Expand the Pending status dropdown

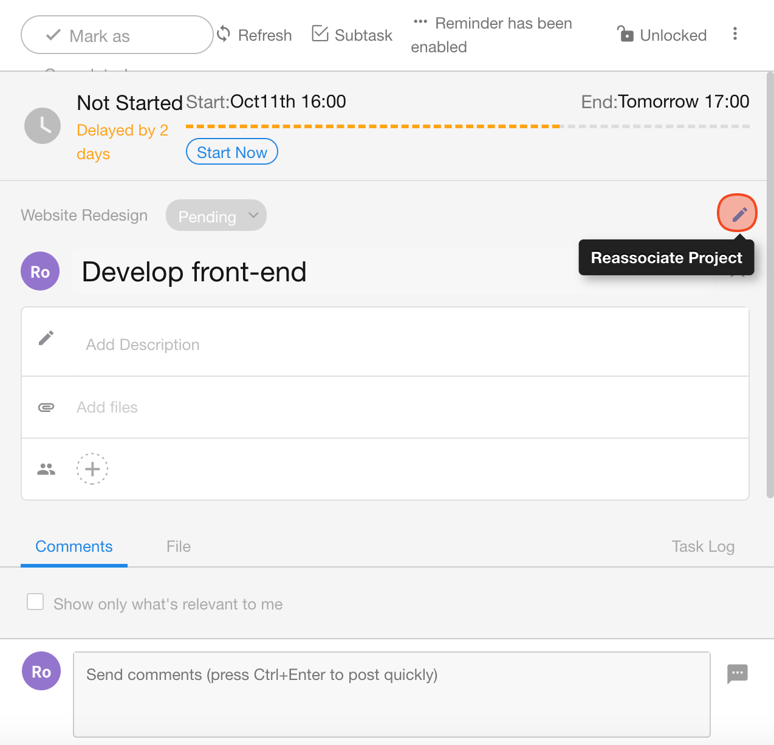tap(216, 216)
